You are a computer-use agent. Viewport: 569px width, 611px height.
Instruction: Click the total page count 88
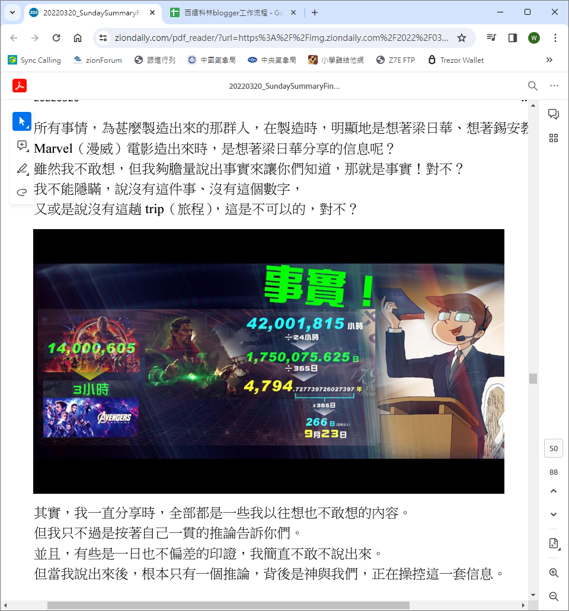[554, 472]
